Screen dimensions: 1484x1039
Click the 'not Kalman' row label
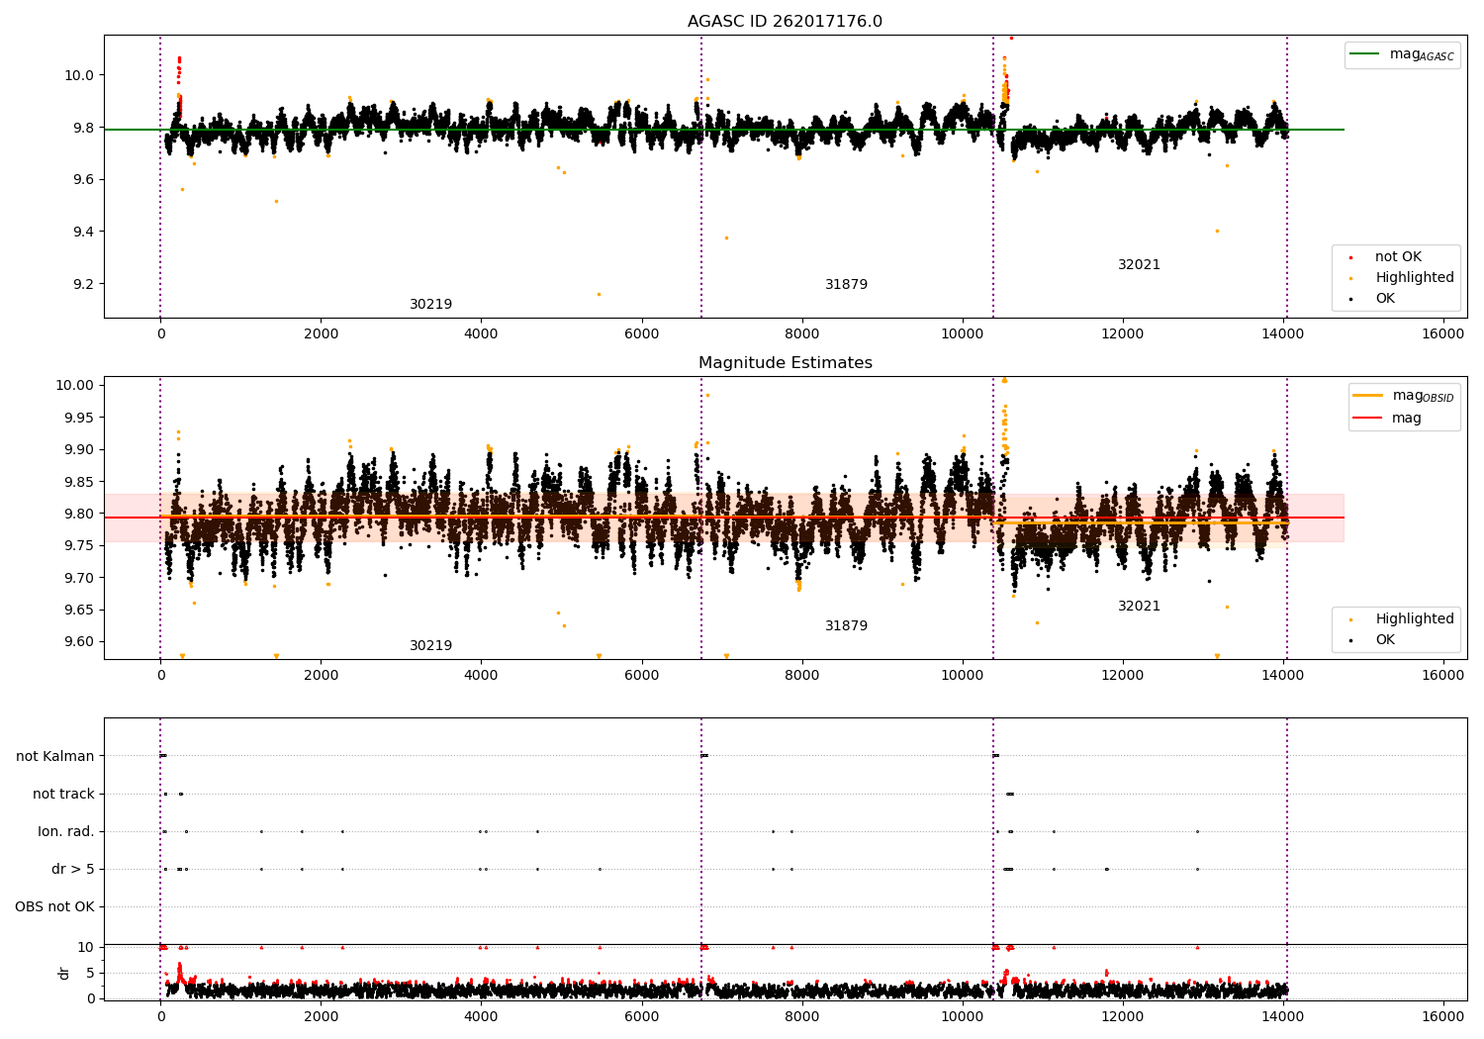point(55,756)
